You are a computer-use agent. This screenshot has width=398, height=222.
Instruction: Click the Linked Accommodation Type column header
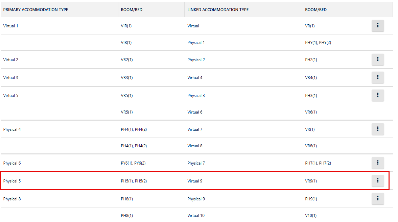[218, 10]
